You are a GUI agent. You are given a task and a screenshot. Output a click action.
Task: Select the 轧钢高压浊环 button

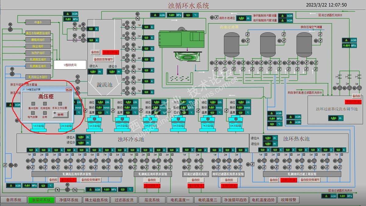[38, 66]
